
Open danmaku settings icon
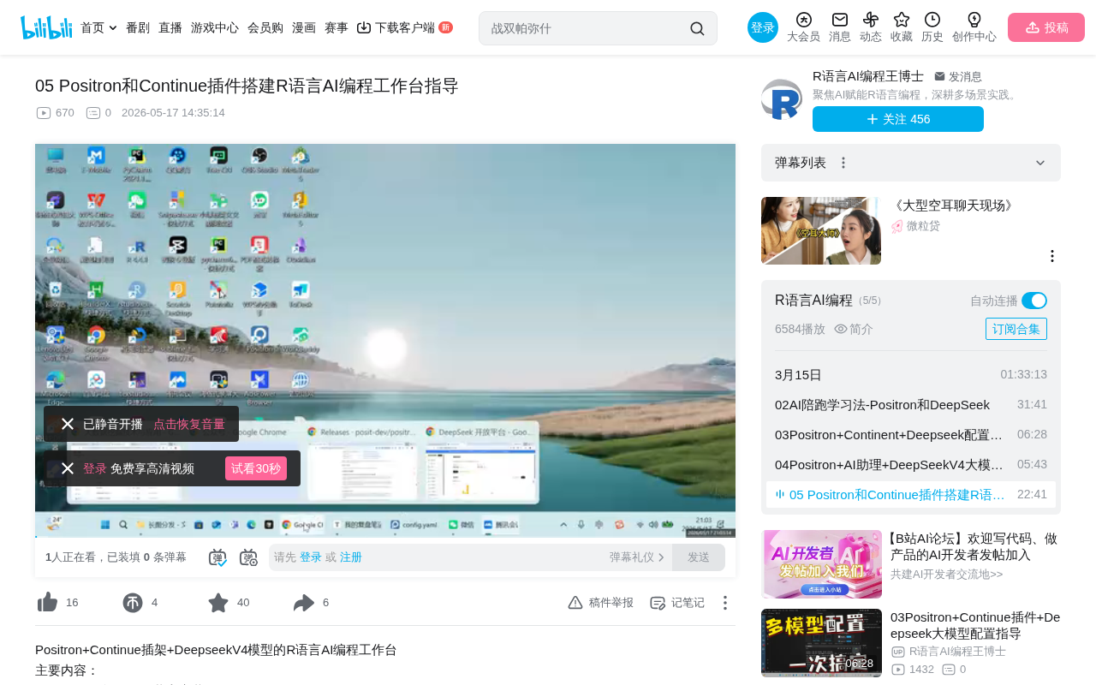[x=248, y=557]
